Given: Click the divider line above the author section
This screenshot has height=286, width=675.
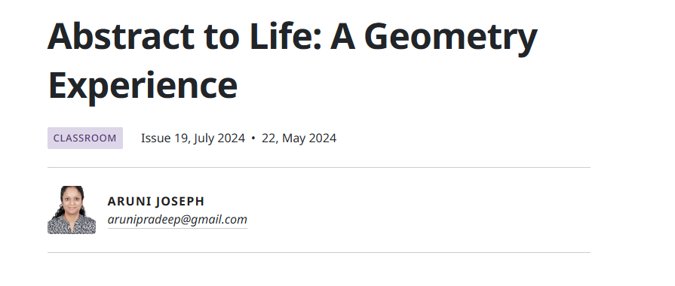Looking at the screenshot, I should click(x=319, y=168).
